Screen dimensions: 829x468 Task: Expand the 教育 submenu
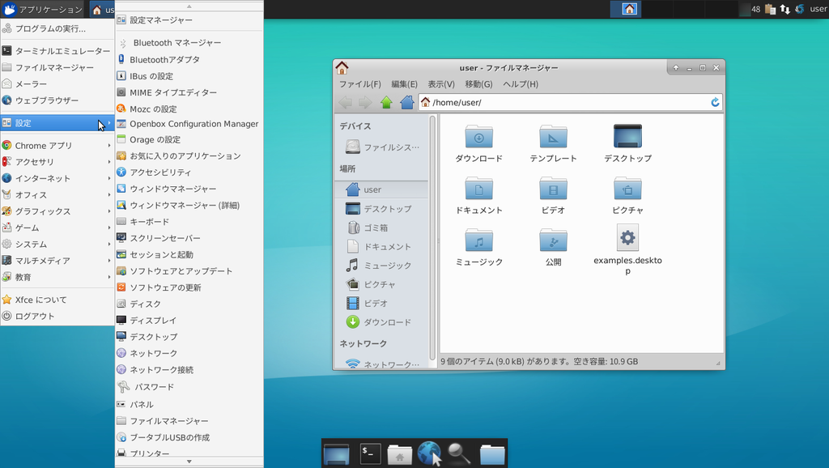[x=57, y=277]
